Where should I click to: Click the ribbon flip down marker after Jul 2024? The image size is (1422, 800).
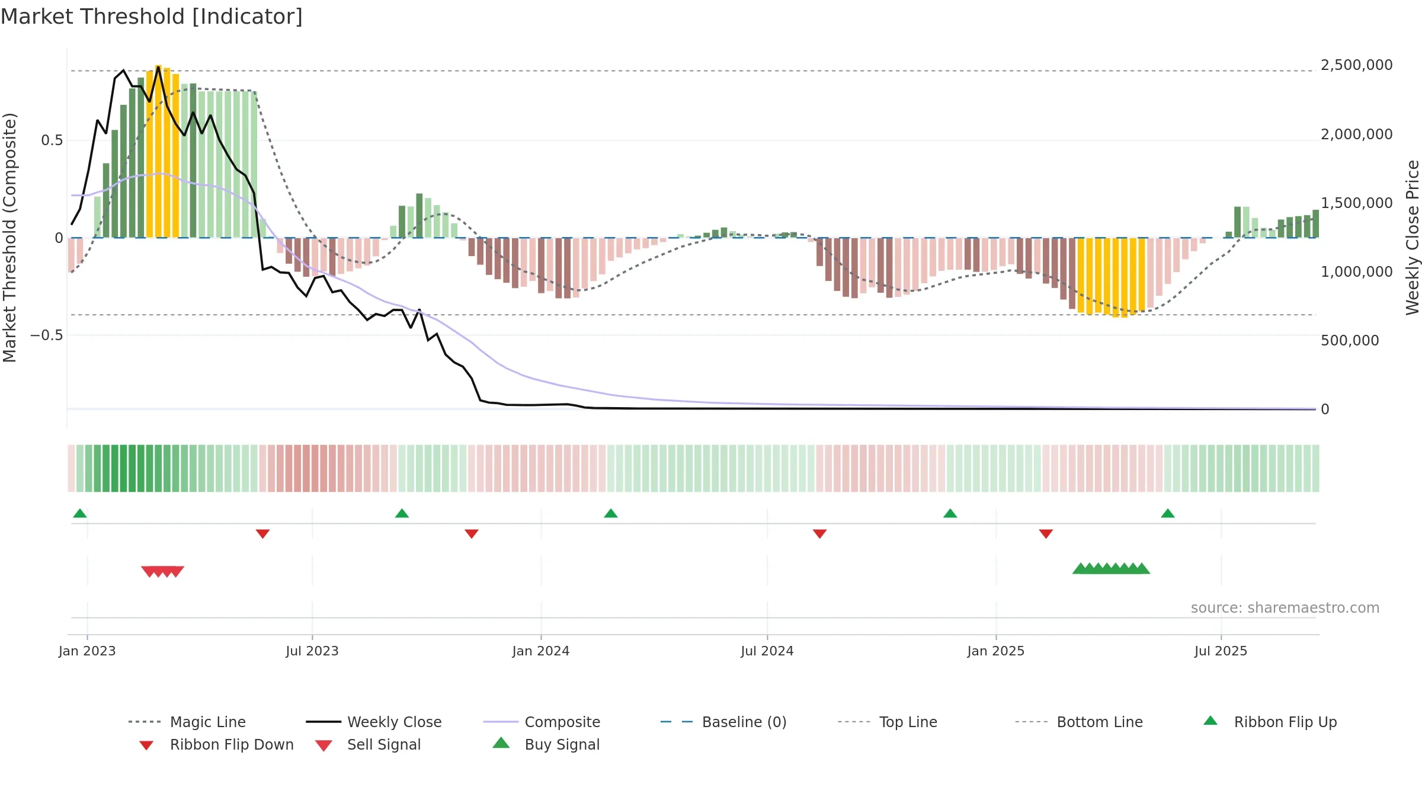point(819,534)
